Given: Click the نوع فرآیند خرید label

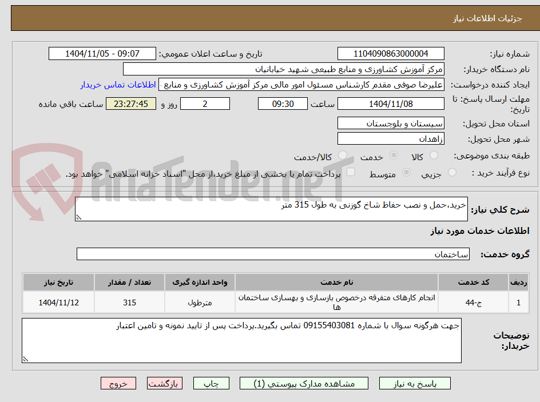Looking at the screenshot, I should pos(501,173).
